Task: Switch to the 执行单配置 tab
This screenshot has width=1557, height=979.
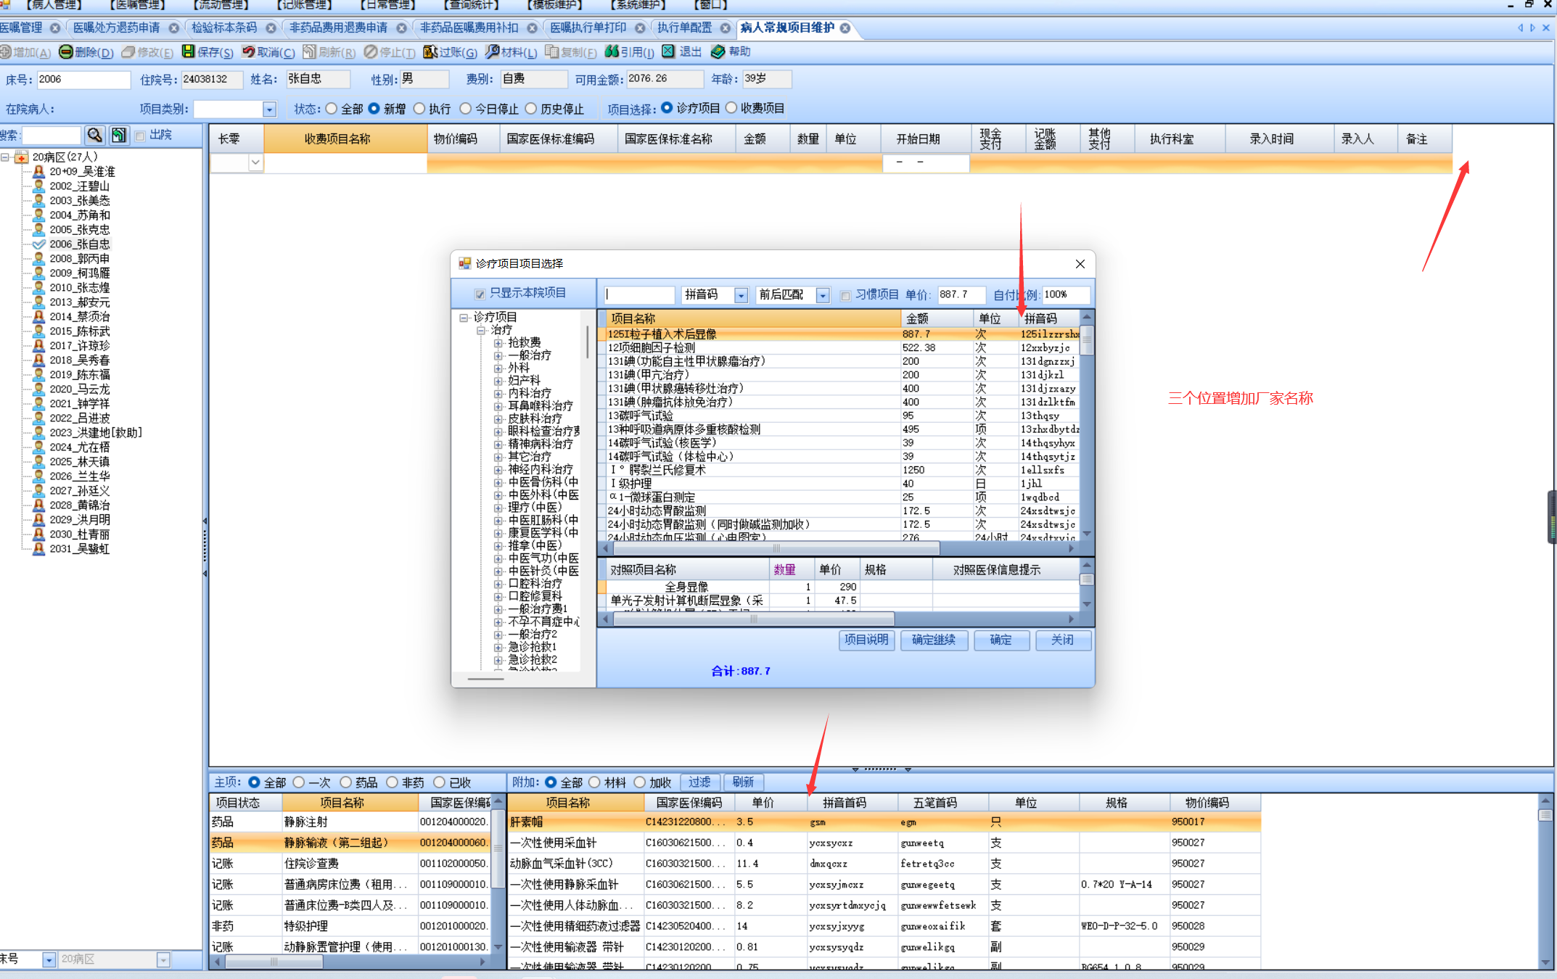Action: point(684,28)
